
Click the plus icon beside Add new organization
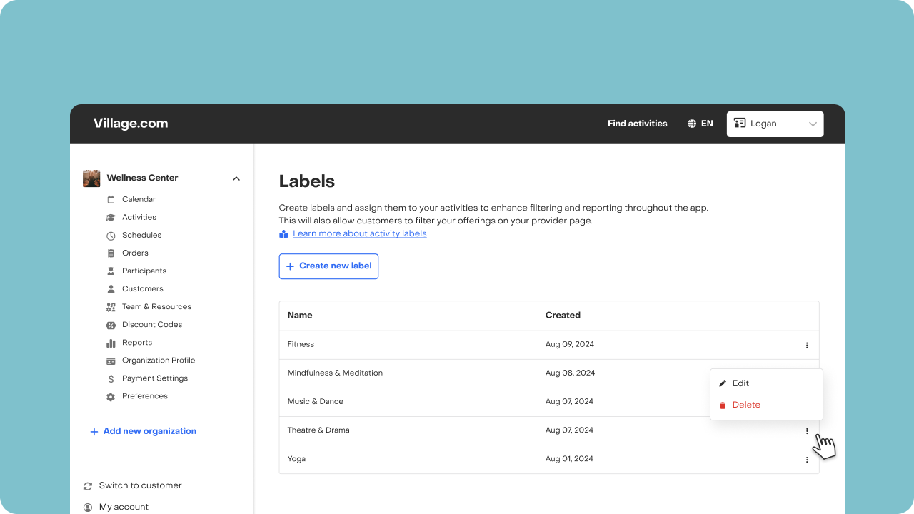(x=94, y=432)
